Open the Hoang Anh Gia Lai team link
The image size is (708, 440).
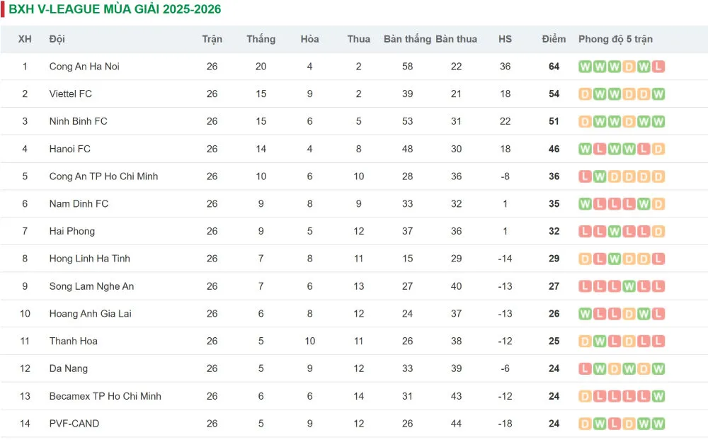coord(91,314)
